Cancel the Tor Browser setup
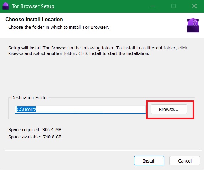204x170 pixels. coord(185,161)
